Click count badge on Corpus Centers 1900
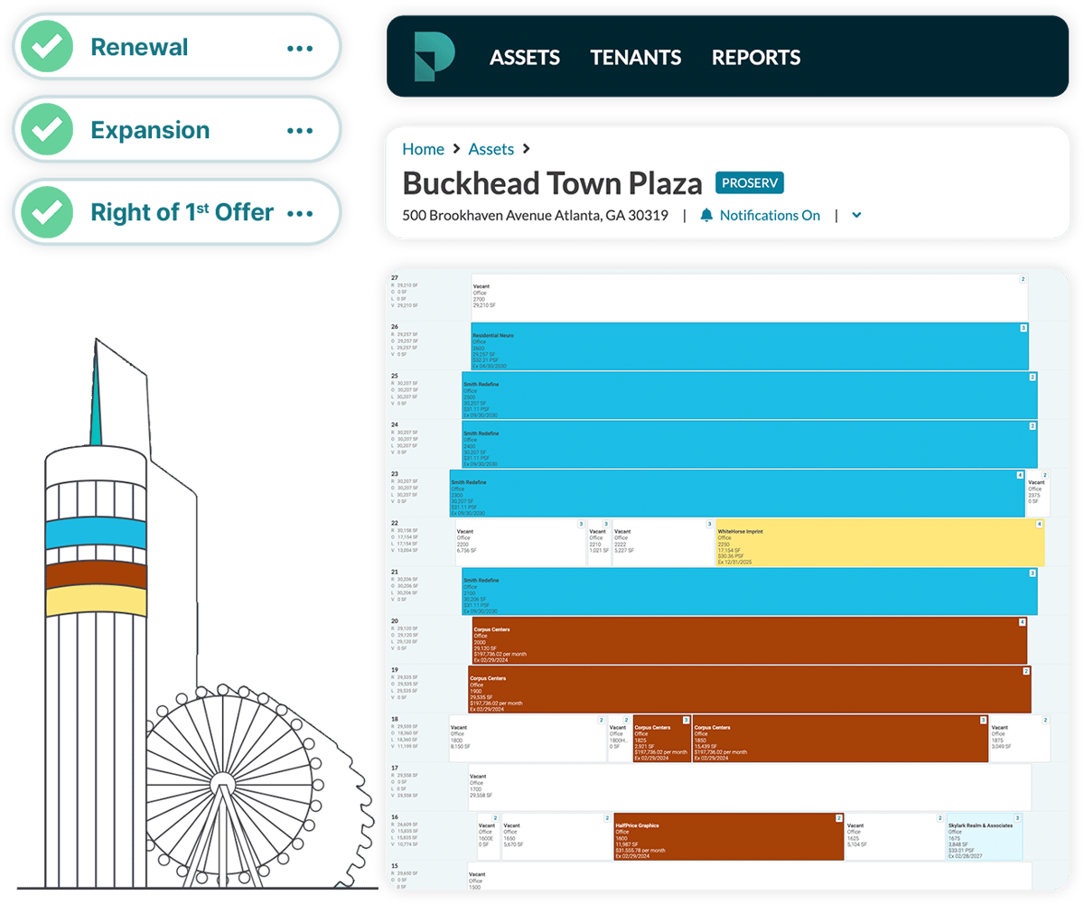 pyautogui.click(x=1026, y=671)
